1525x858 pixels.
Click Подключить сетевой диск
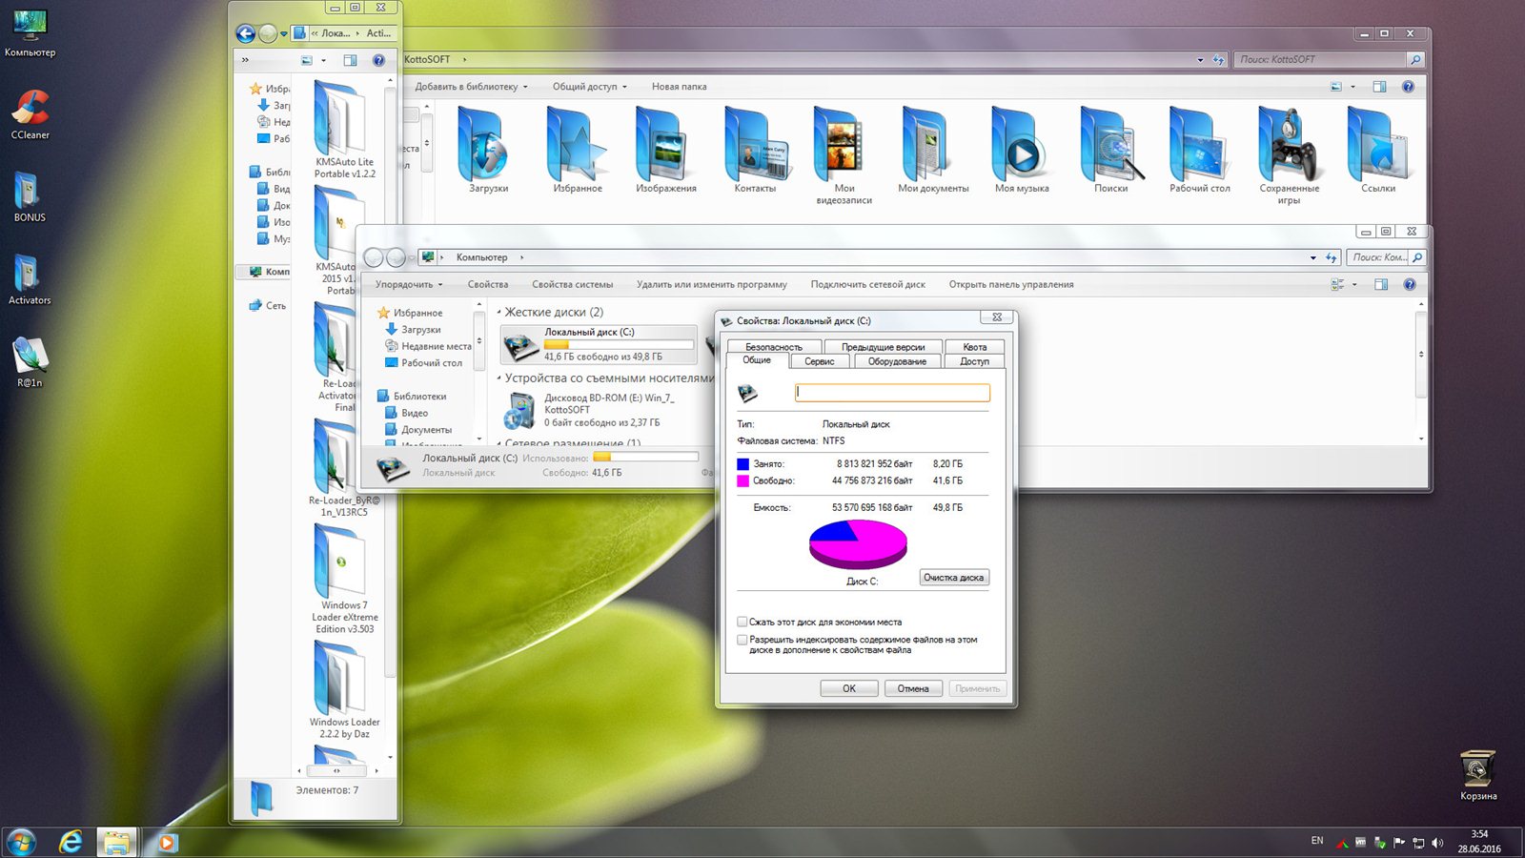868,284
